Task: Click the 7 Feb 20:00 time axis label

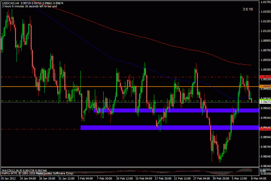Action: [x=104, y=178]
